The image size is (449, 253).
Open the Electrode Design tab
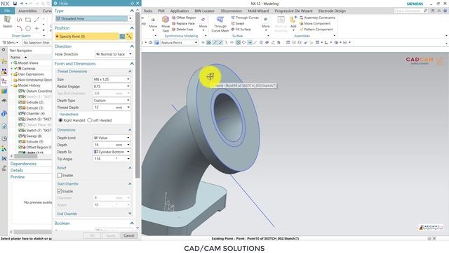[x=332, y=11]
